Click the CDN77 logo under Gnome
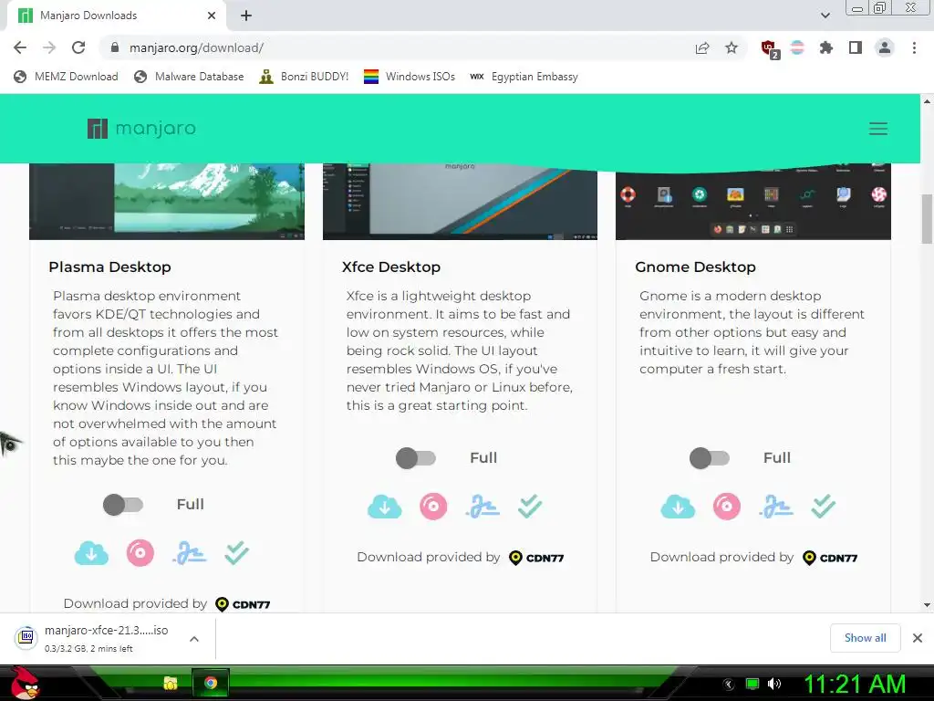 pyautogui.click(x=830, y=558)
